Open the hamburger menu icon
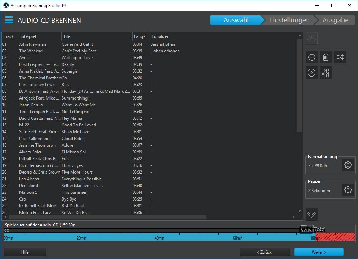Screen dimensions: 358x259 (x=9, y=20)
